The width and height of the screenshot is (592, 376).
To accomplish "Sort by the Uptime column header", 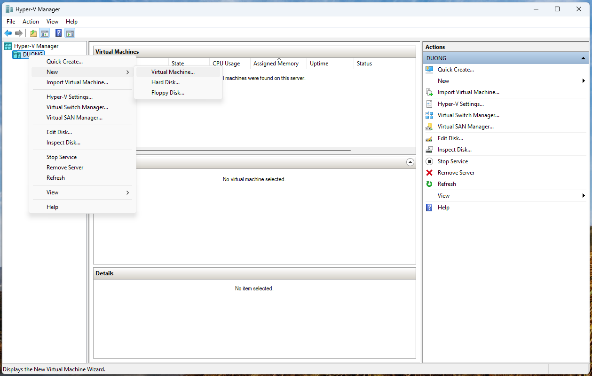I will (x=330, y=64).
